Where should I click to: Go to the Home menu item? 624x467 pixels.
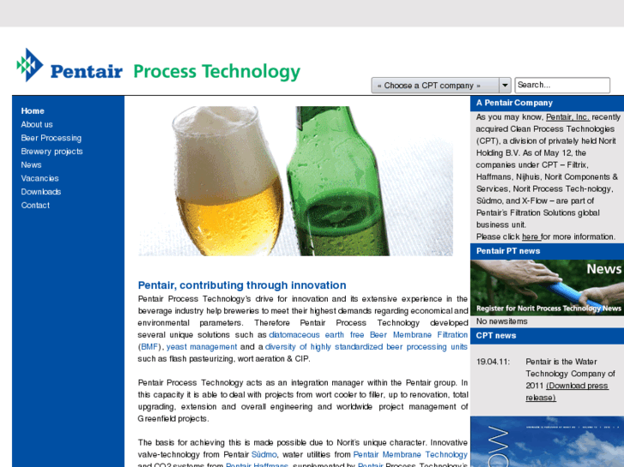tap(33, 111)
